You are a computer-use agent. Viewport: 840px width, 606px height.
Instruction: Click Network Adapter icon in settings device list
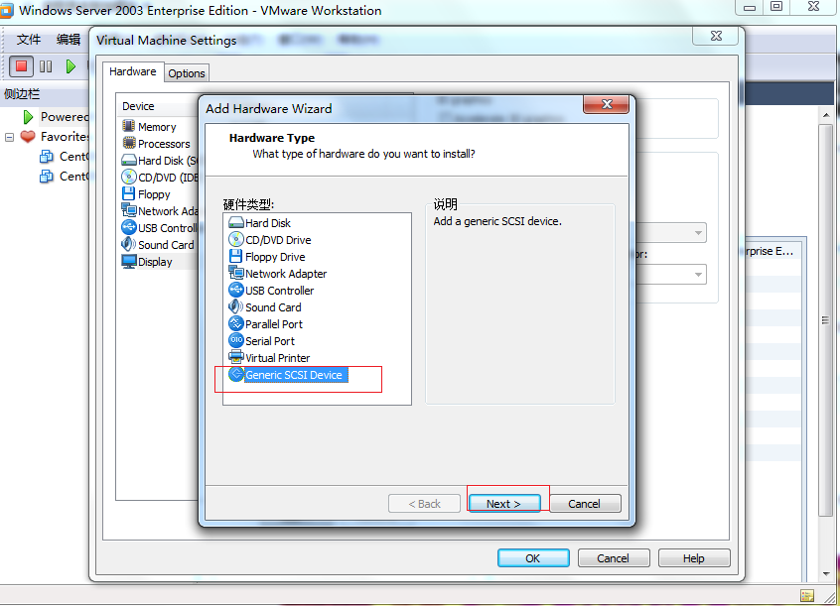tap(129, 210)
